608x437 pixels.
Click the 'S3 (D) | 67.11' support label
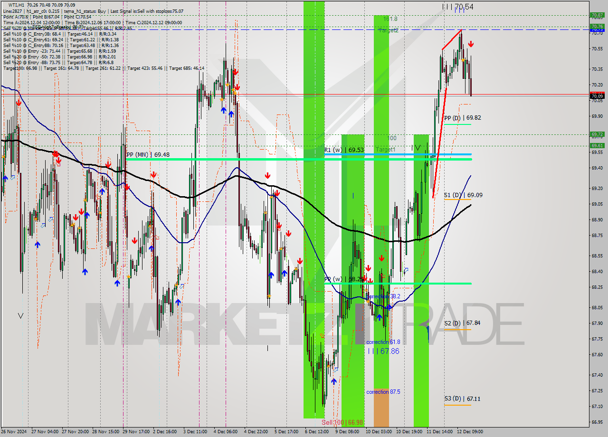coord(462,399)
